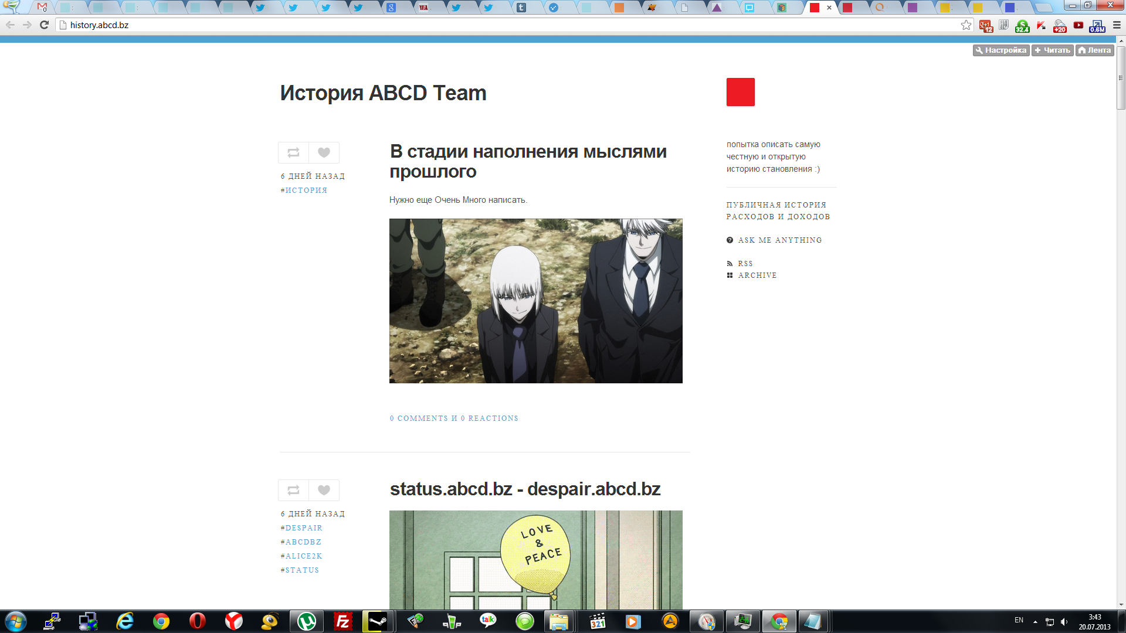Like the first post with heart icon
The width and height of the screenshot is (1126, 633).
point(324,152)
